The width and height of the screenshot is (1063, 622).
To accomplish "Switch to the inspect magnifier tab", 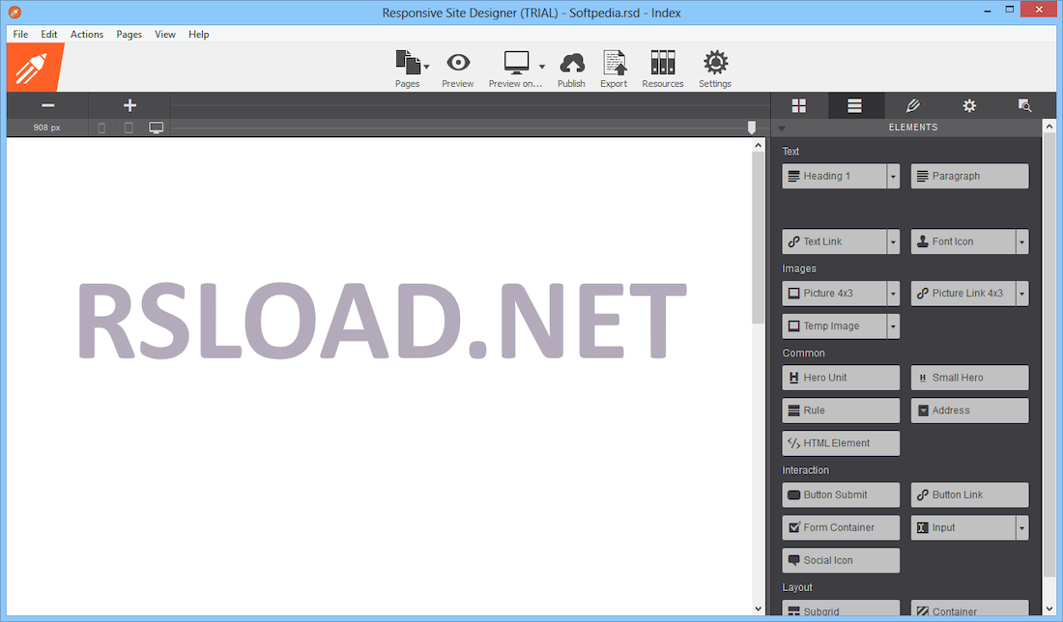I will tap(1025, 105).
